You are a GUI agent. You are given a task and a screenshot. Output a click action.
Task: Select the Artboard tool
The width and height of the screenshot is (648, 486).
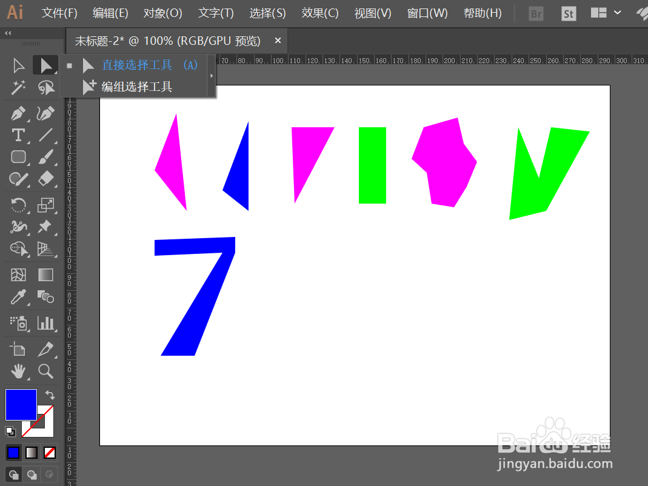[18, 349]
